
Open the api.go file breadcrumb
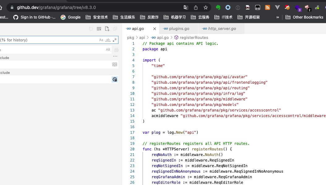click(160, 38)
